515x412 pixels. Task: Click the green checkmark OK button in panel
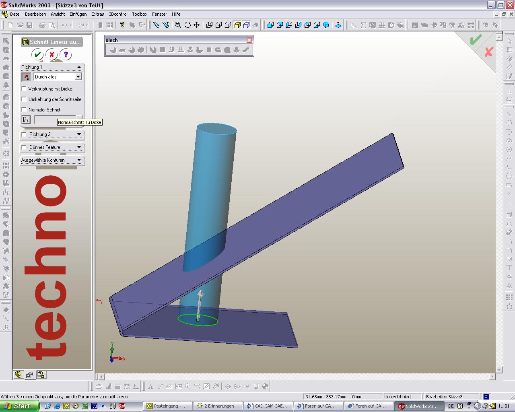pos(37,55)
